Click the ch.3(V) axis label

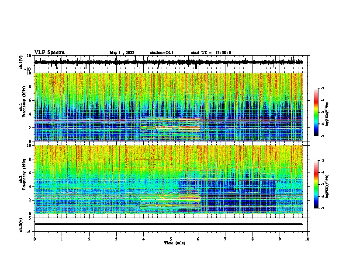21,225
